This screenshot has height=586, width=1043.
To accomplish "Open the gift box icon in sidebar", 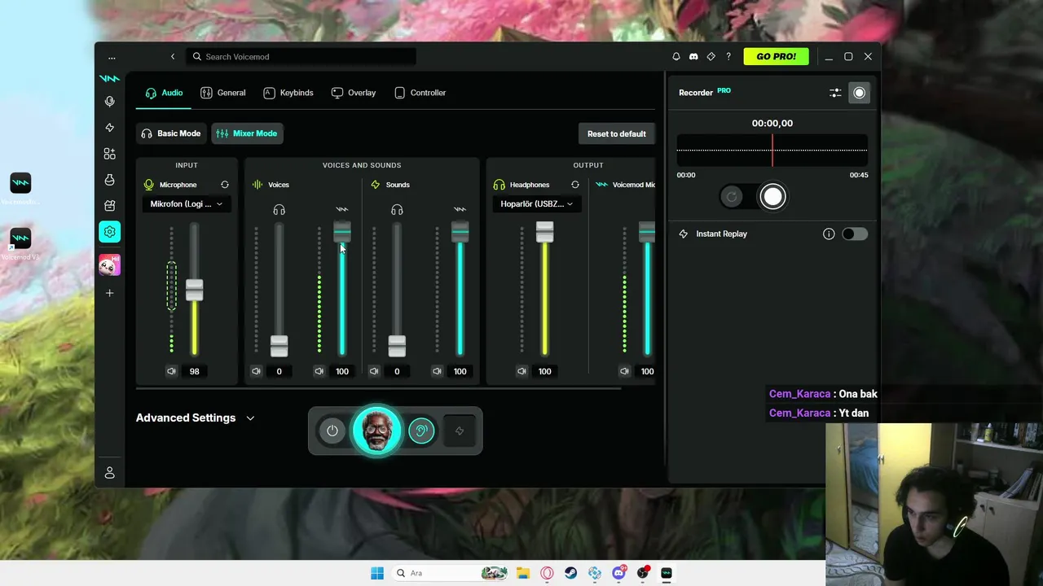I will coord(109,206).
